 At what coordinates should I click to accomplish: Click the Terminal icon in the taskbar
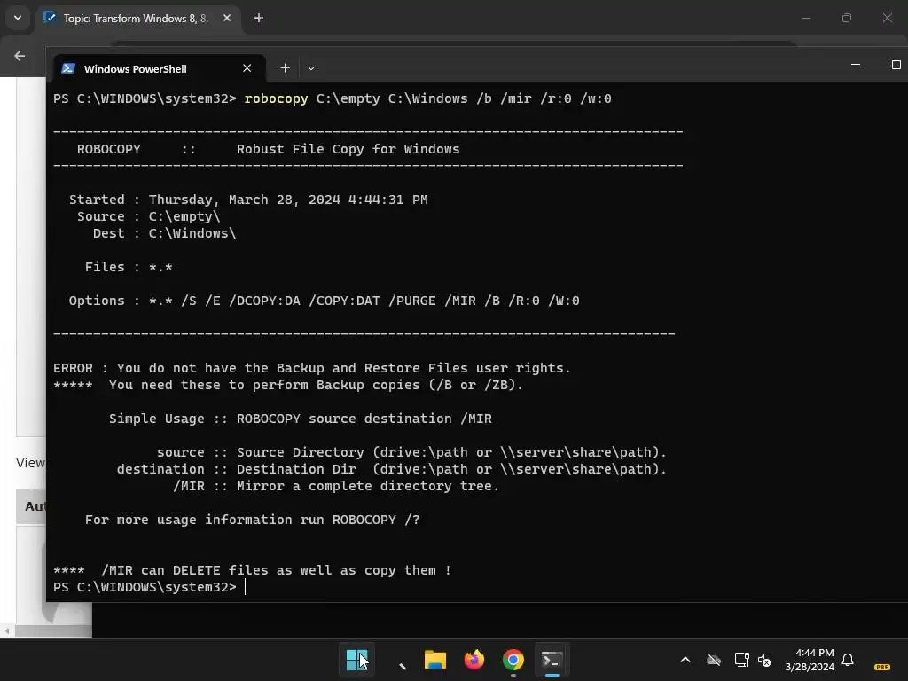tap(552, 660)
